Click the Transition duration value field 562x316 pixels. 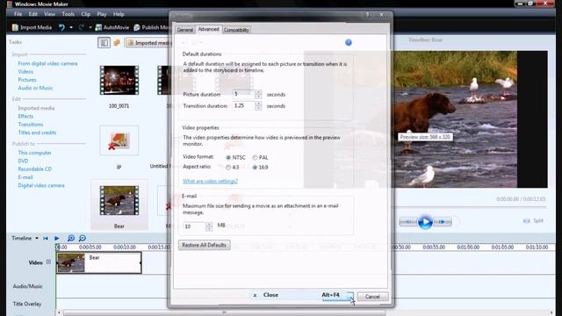pos(244,105)
